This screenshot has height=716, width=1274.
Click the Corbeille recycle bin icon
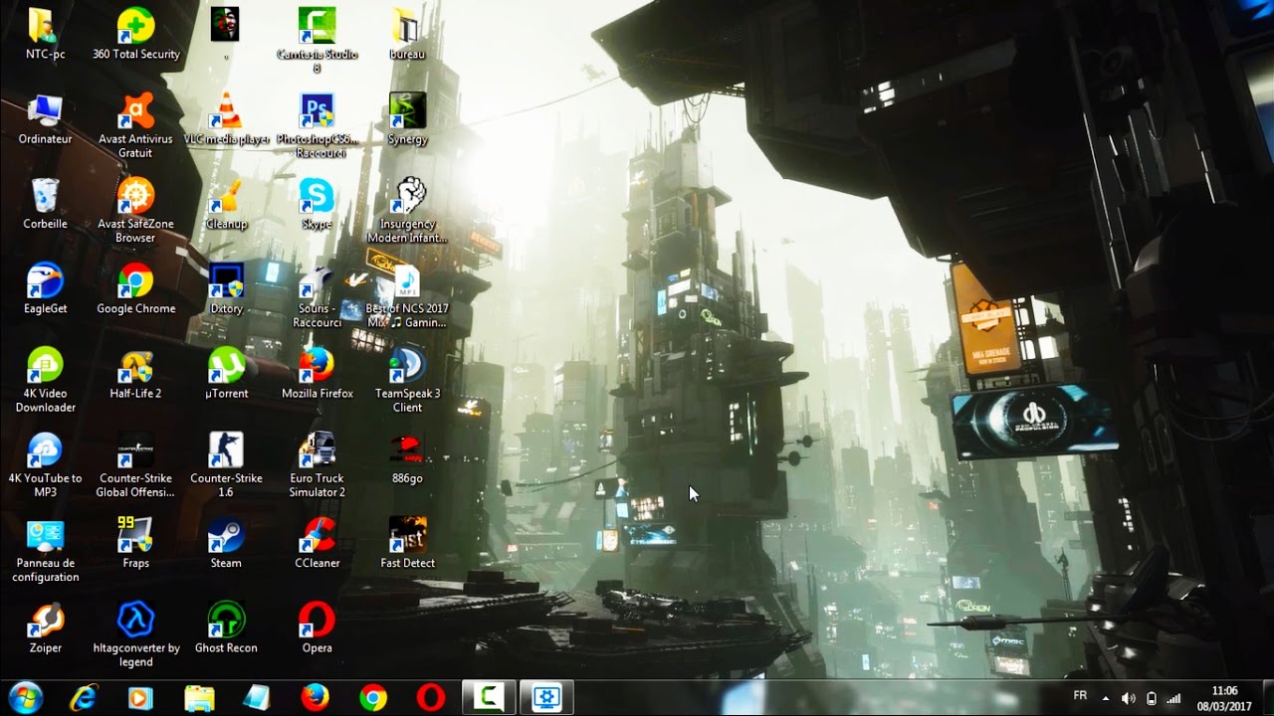click(45, 197)
